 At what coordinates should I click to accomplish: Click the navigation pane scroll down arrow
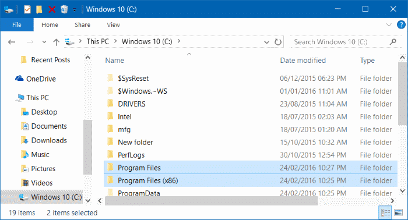(88, 201)
